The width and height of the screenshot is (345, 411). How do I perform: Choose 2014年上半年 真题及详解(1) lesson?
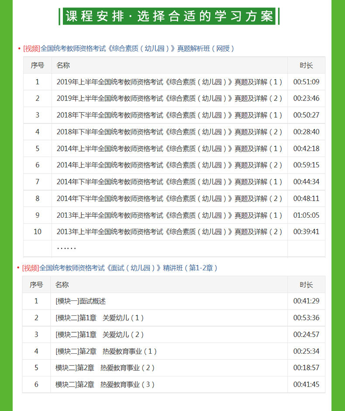169,149
